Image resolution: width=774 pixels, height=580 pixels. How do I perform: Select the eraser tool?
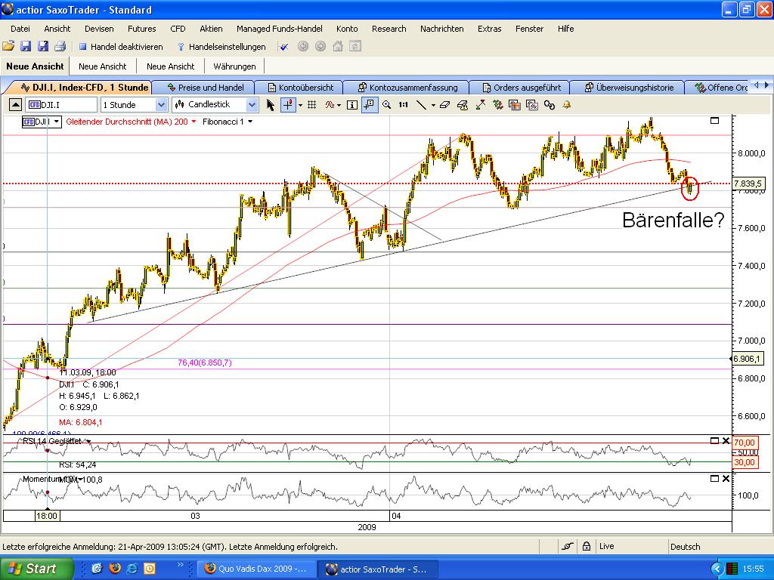click(x=444, y=105)
